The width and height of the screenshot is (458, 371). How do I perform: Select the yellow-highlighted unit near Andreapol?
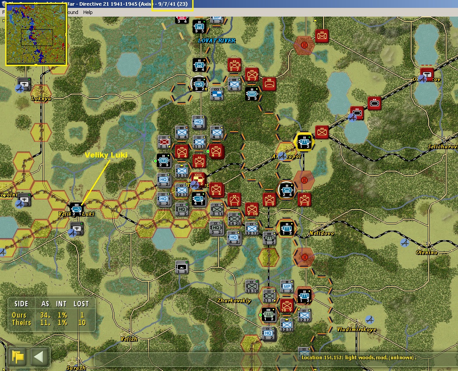pyautogui.click(x=304, y=142)
